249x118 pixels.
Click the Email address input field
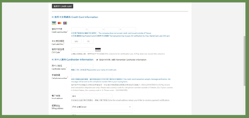click(x=91, y=96)
